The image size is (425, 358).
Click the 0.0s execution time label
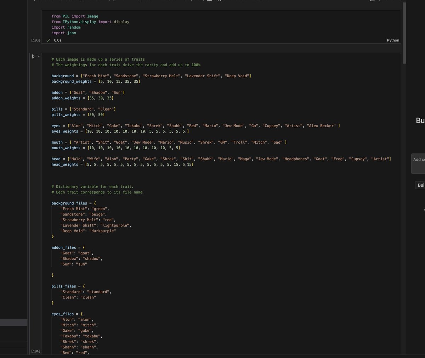(x=58, y=40)
